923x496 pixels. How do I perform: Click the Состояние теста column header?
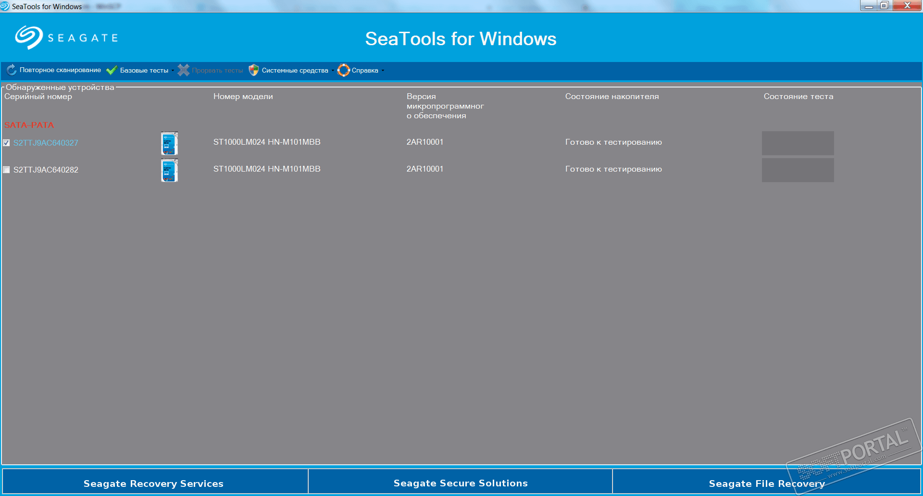pyautogui.click(x=798, y=97)
